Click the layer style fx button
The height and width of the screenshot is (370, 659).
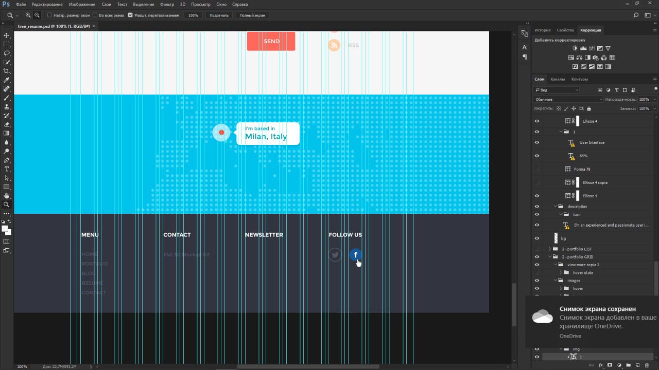click(601, 365)
